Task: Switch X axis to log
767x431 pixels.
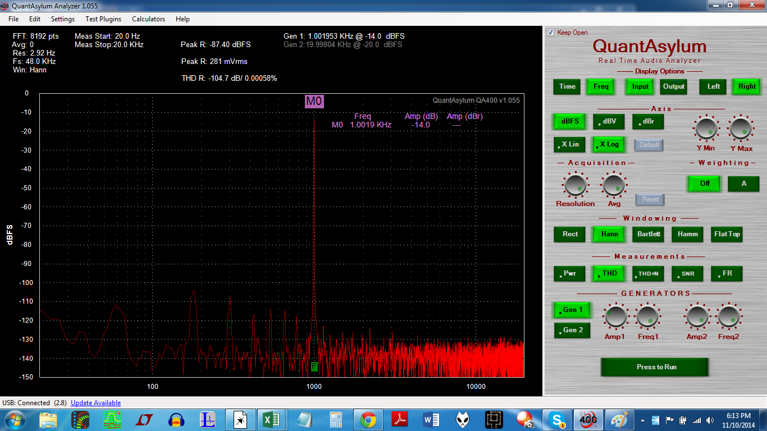Action: click(609, 144)
